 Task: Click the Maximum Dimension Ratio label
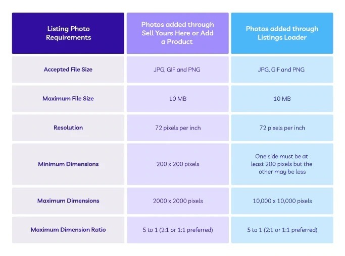(68, 230)
